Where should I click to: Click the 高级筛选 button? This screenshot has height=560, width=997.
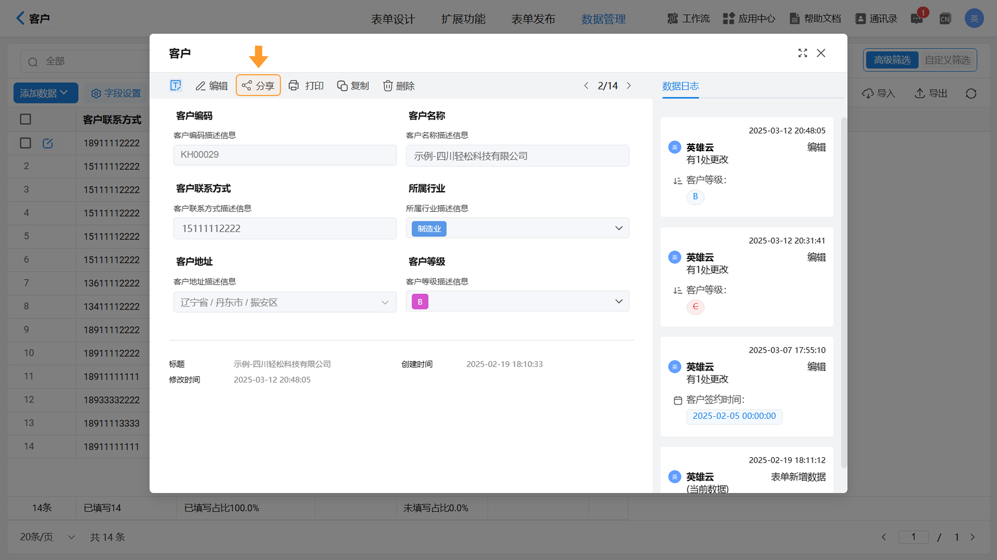[x=892, y=60]
